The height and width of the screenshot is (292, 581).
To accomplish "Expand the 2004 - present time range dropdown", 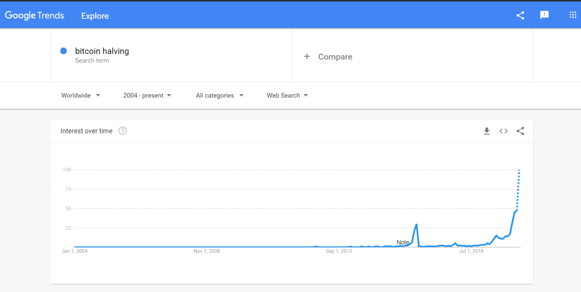I will pyautogui.click(x=147, y=95).
